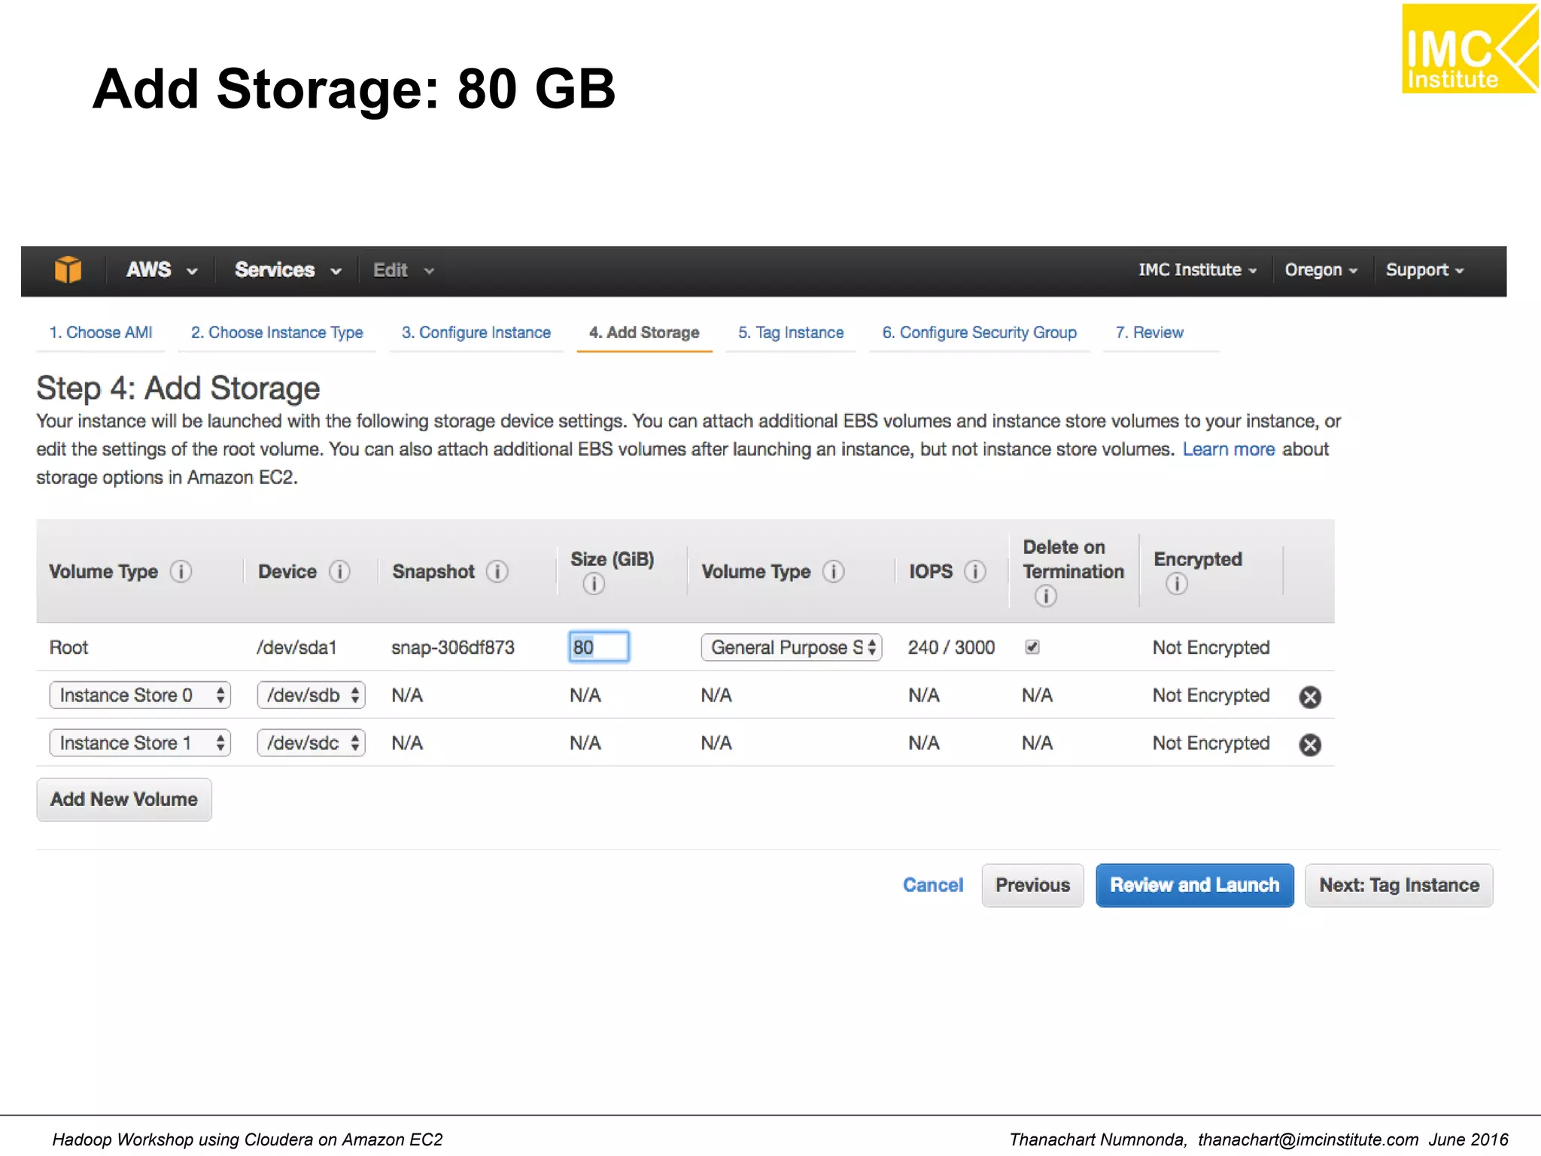Click the AWS orange cube logo
1541x1156 pixels.
tap(68, 269)
